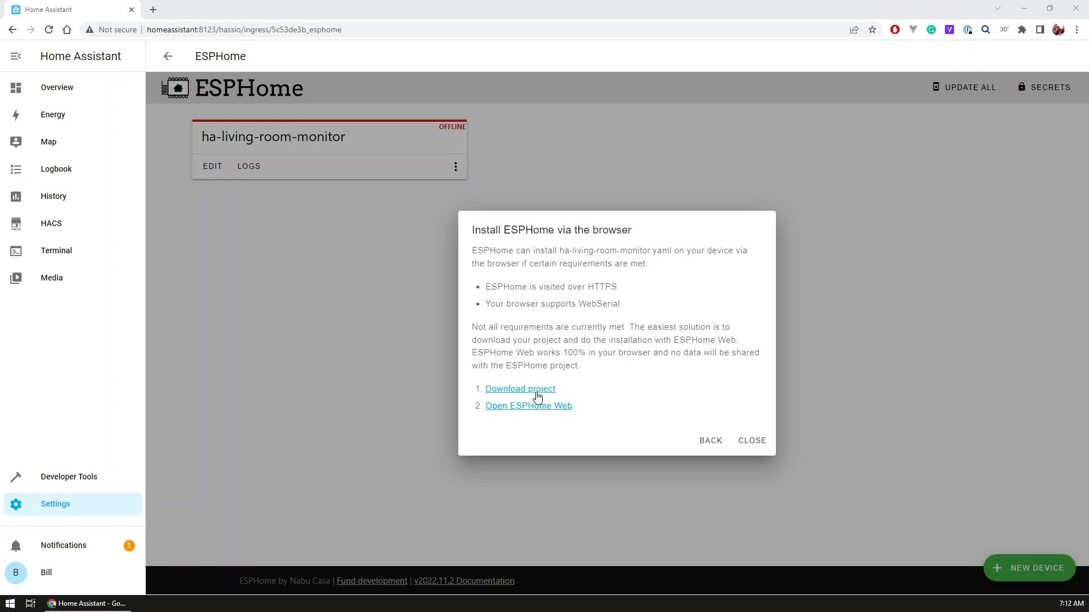Click the browser address bar URL

click(x=244, y=29)
